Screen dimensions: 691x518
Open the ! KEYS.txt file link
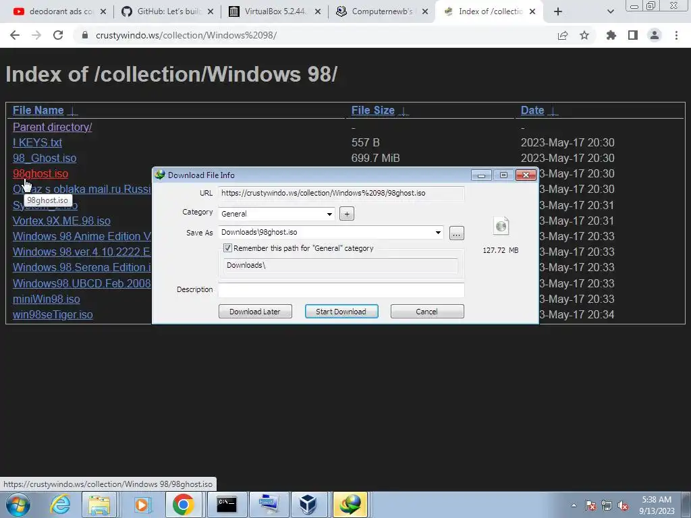pos(38,142)
